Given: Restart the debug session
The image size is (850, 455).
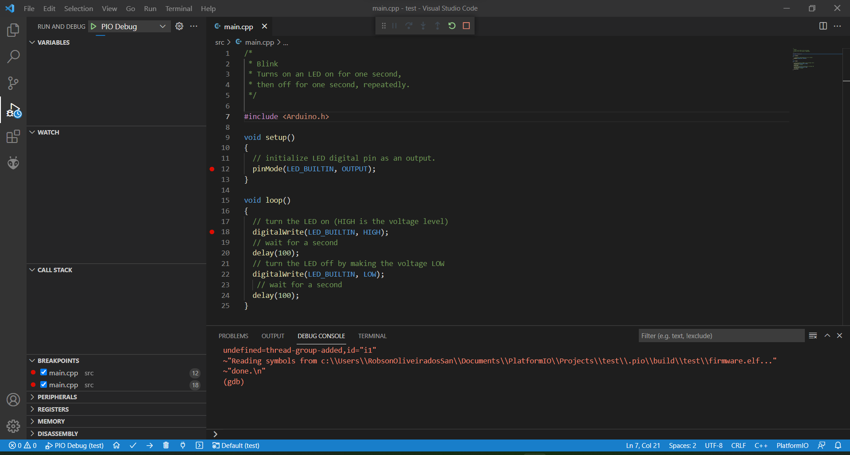Looking at the screenshot, I should tap(452, 26).
